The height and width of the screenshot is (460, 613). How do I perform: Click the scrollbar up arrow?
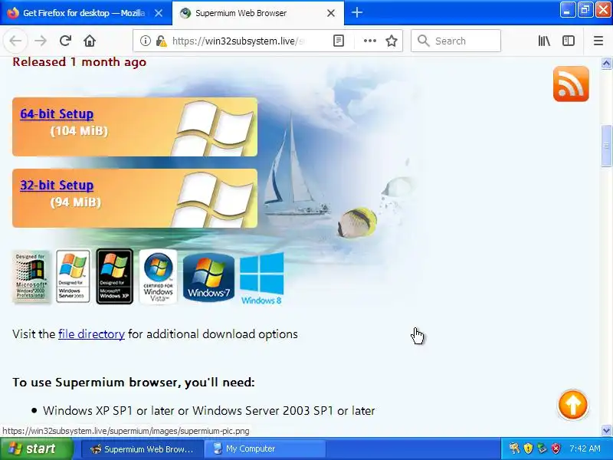point(606,64)
